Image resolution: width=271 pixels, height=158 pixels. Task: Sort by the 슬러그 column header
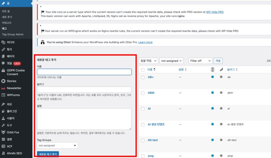(232, 69)
